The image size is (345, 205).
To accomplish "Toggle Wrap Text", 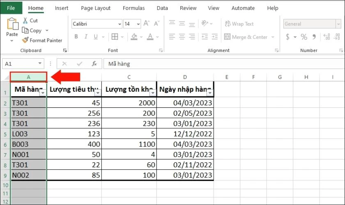I will pos(239,24).
